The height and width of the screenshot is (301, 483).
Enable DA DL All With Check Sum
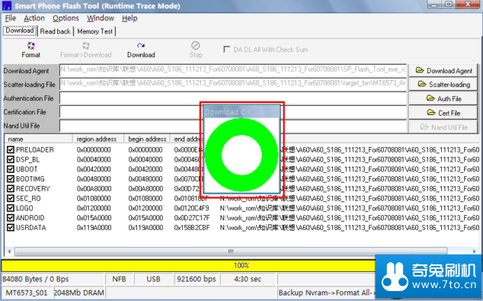pyautogui.click(x=227, y=50)
